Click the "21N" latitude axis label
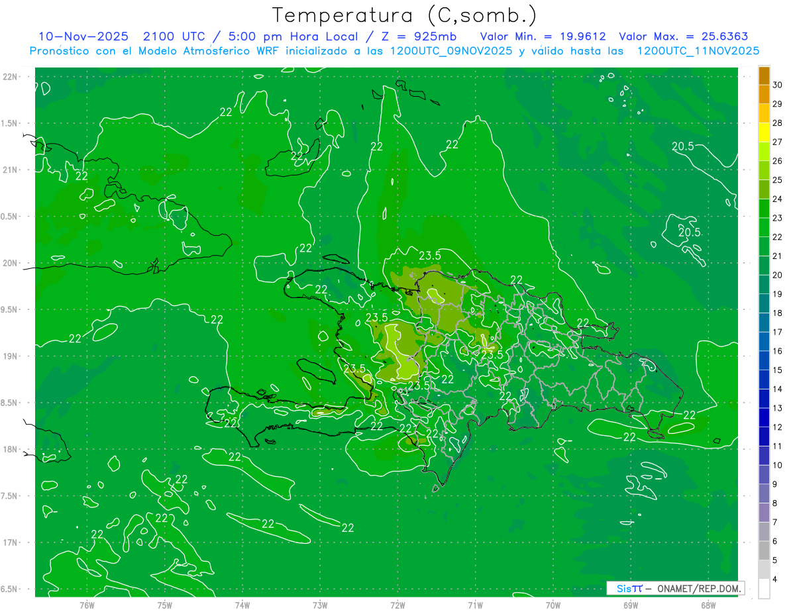The height and width of the screenshot is (614, 795). [10, 170]
